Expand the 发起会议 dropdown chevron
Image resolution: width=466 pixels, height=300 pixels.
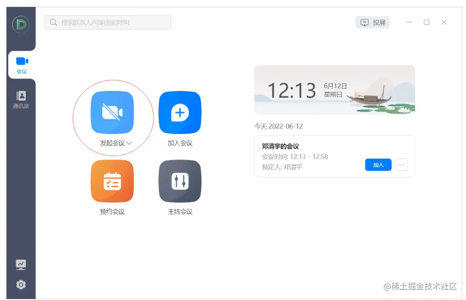point(130,143)
